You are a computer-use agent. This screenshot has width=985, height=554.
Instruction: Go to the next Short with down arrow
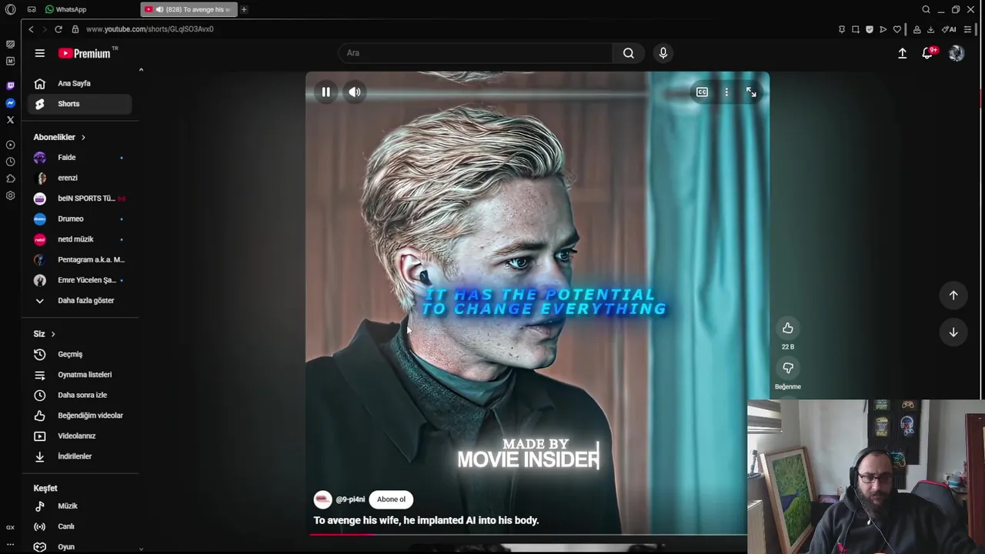pyautogui.click(x=953, y=332)
